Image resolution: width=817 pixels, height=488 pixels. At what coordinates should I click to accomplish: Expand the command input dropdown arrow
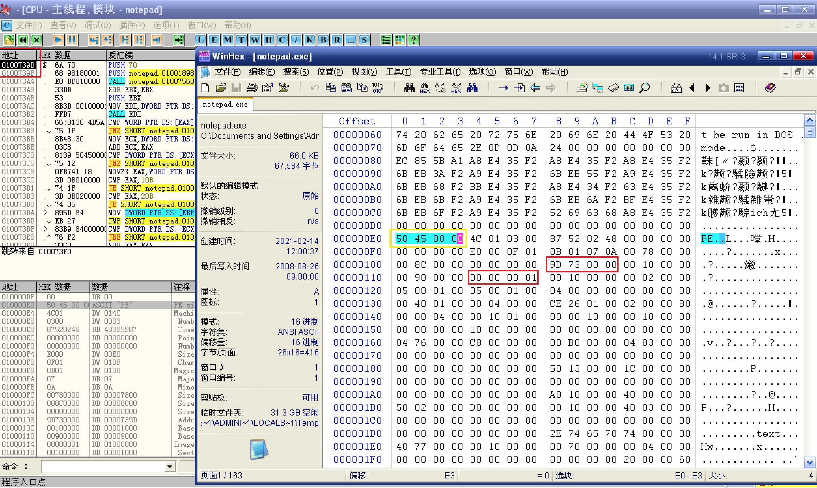(x=170, y=466)
